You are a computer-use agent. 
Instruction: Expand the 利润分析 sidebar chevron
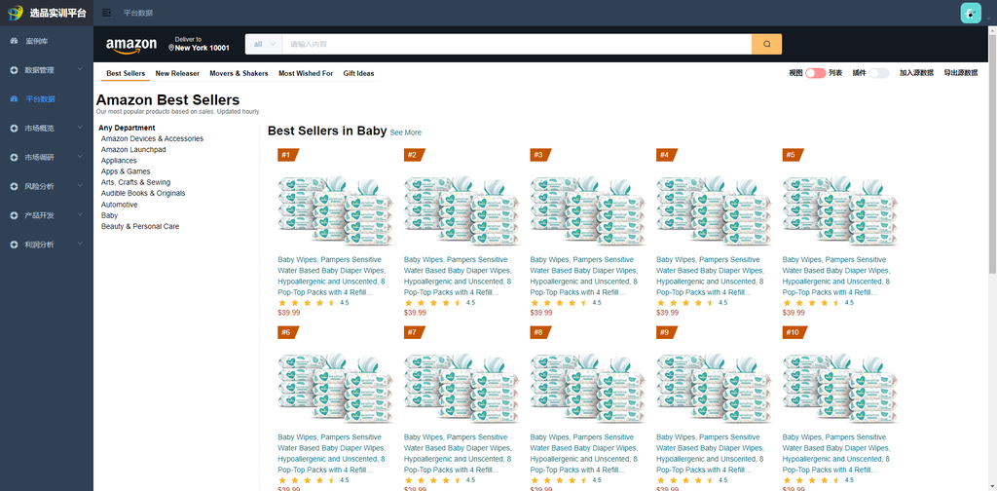(x=80, y=244)
